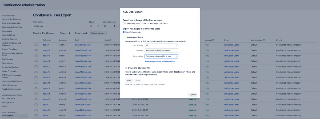Click the Filter users text field

(60, 26)
